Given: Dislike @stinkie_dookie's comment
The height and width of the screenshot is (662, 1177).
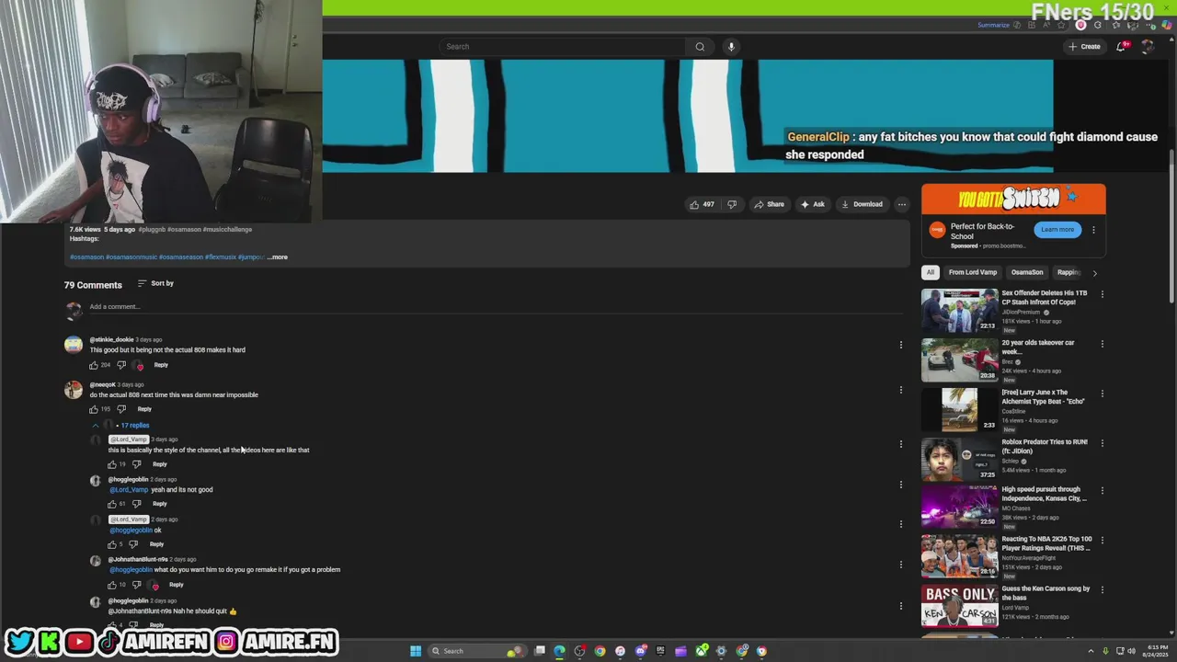Looking at the screenshot, I should (120, 365).
